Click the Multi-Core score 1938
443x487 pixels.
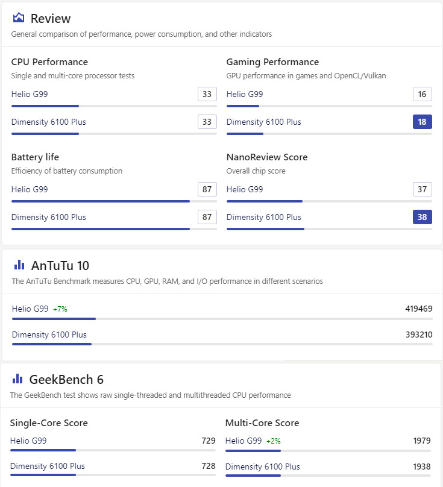[422, 467]
